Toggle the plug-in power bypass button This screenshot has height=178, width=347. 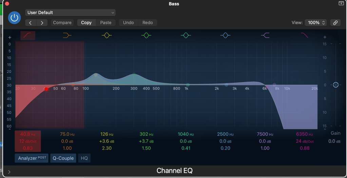point(14,18)
